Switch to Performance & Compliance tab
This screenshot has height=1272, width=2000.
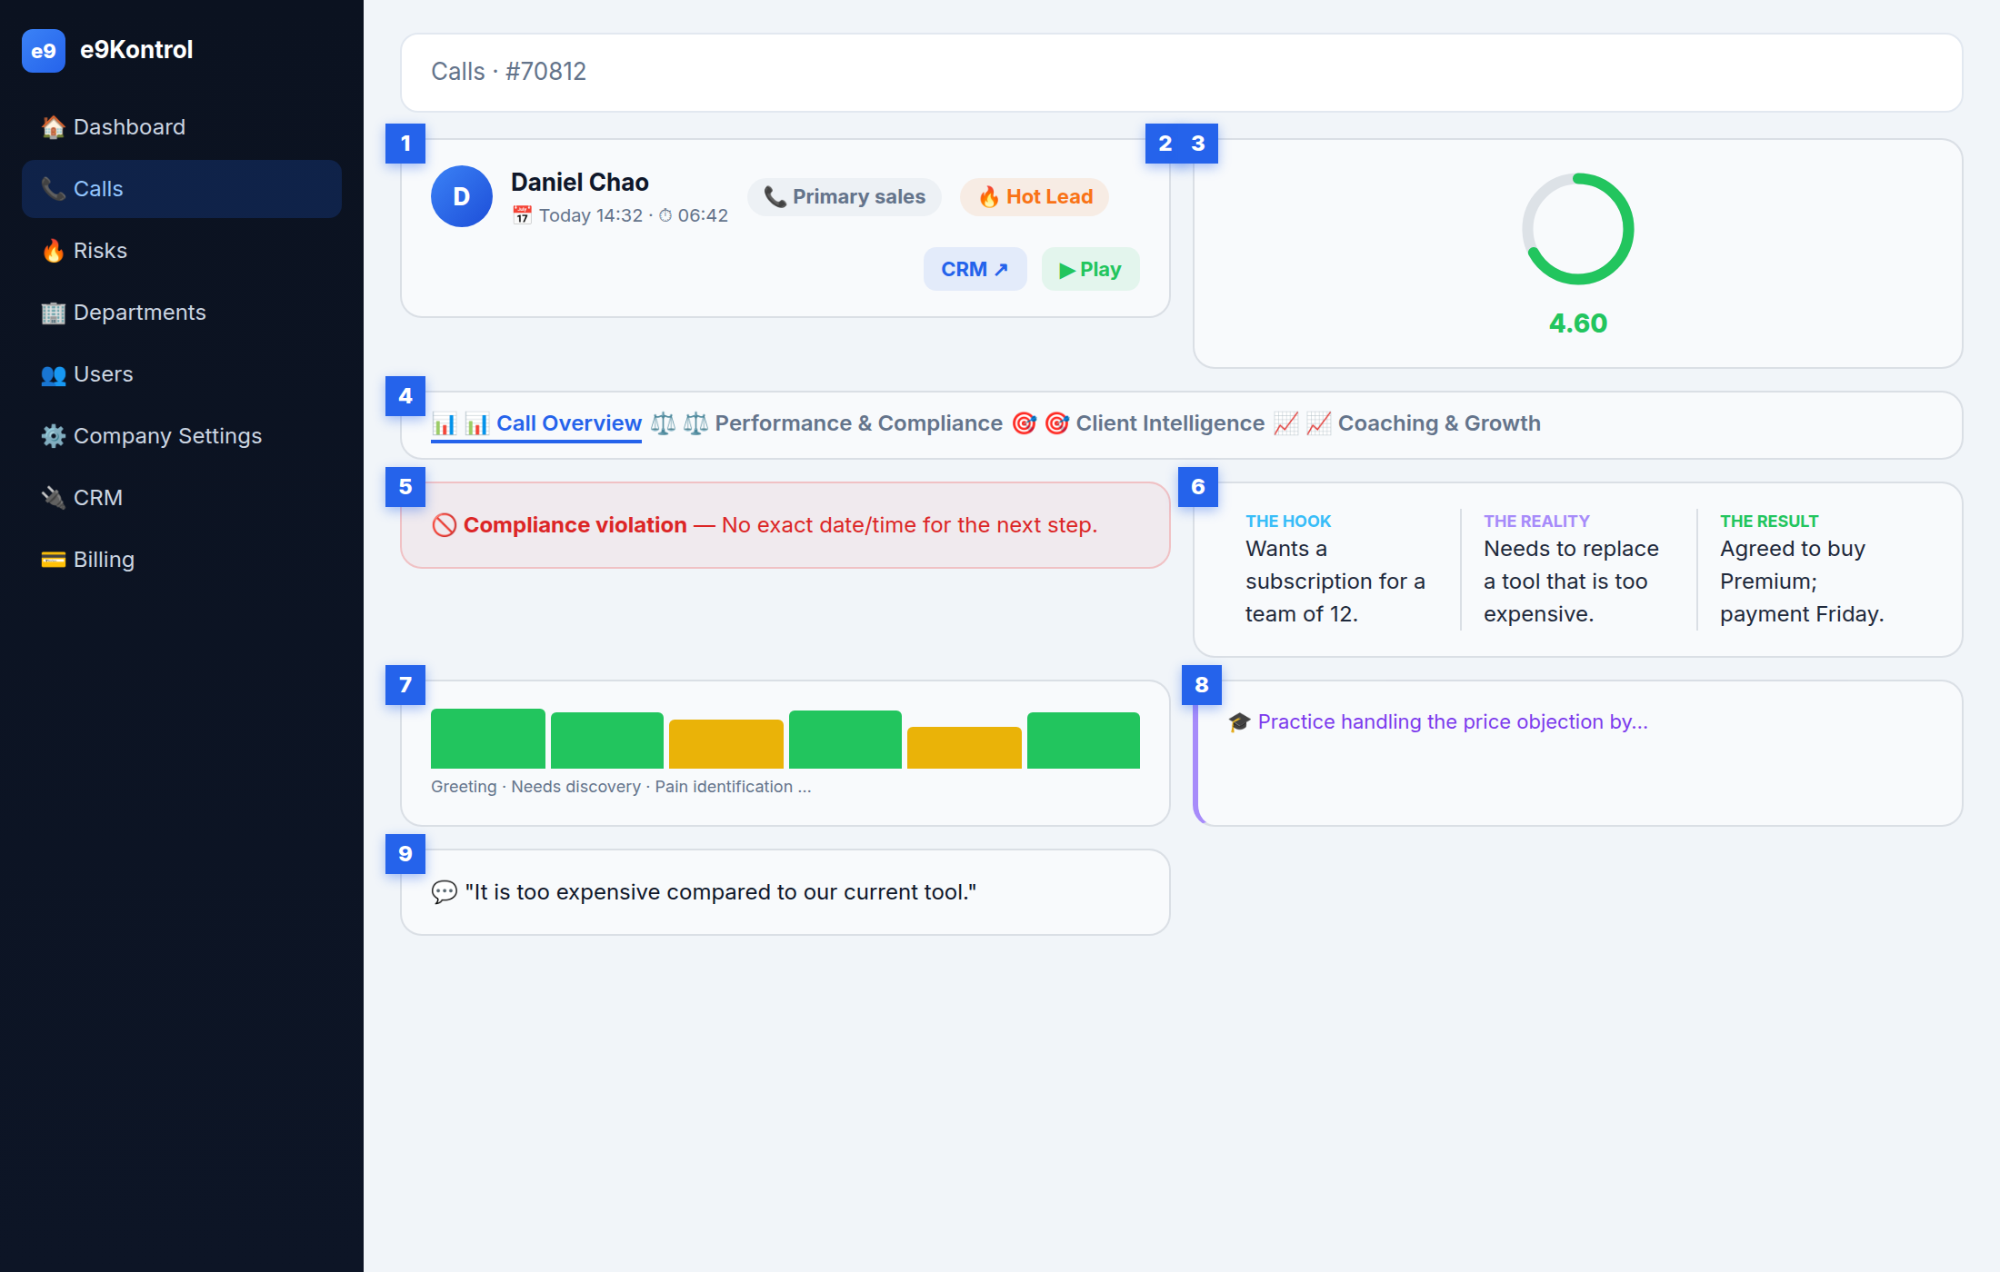pyautogui.click(x=826, y=423)
